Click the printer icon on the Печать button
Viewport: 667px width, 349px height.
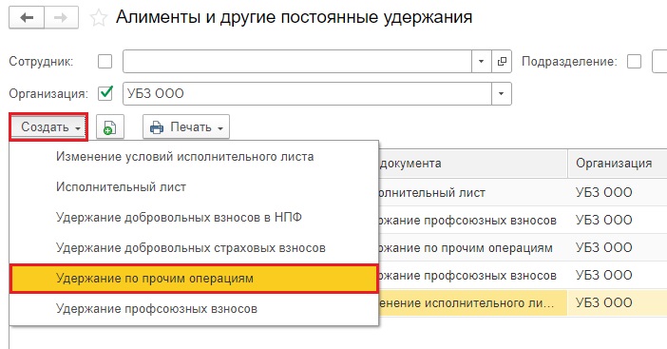point(157,127)
